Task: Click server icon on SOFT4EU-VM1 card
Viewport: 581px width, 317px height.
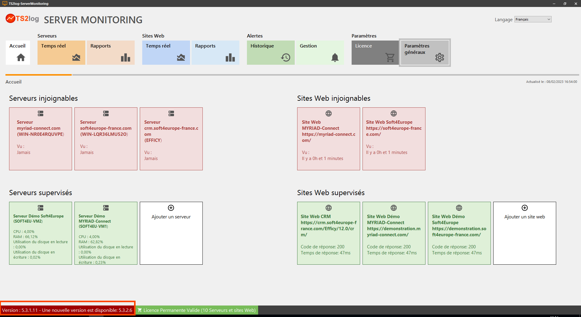Action: pos(106,208)
